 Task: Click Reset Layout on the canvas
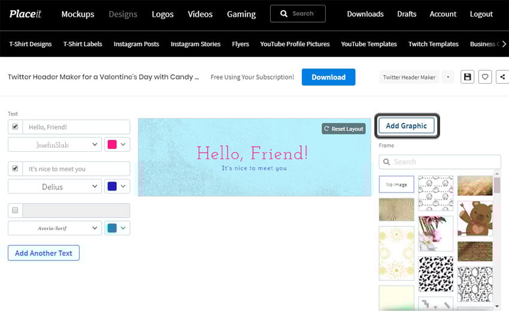344,128
